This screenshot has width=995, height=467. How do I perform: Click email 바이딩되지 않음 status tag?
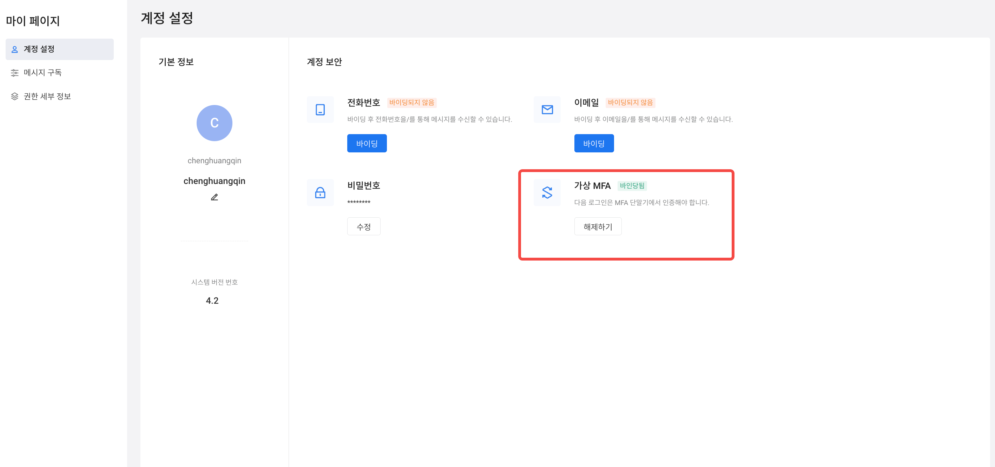[x=630, y=103]
